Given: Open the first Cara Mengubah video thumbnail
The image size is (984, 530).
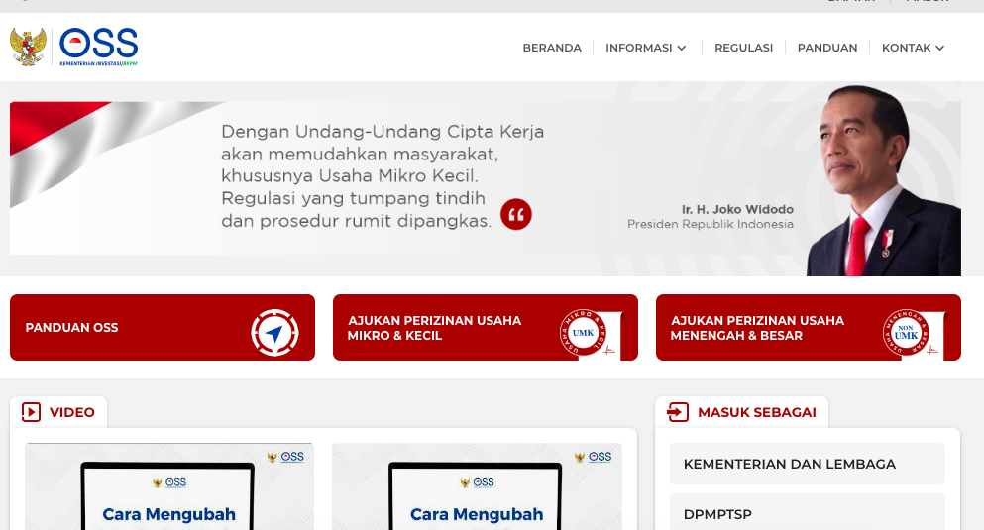Looking at the screenshot, I should (x=169, y=486).
